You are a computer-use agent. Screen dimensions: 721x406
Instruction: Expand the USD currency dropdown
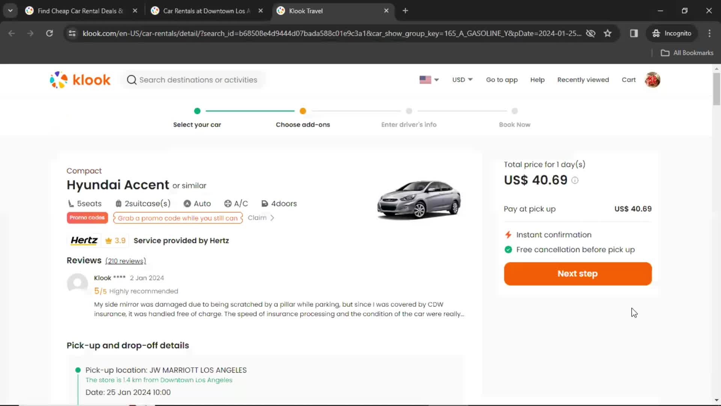pyautogui.click(x=462, y=80)
